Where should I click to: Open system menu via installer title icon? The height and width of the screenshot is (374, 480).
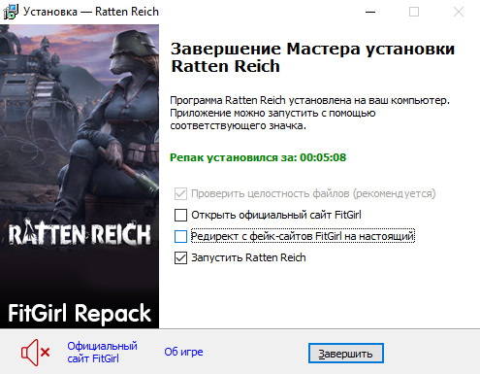[11, 12]
